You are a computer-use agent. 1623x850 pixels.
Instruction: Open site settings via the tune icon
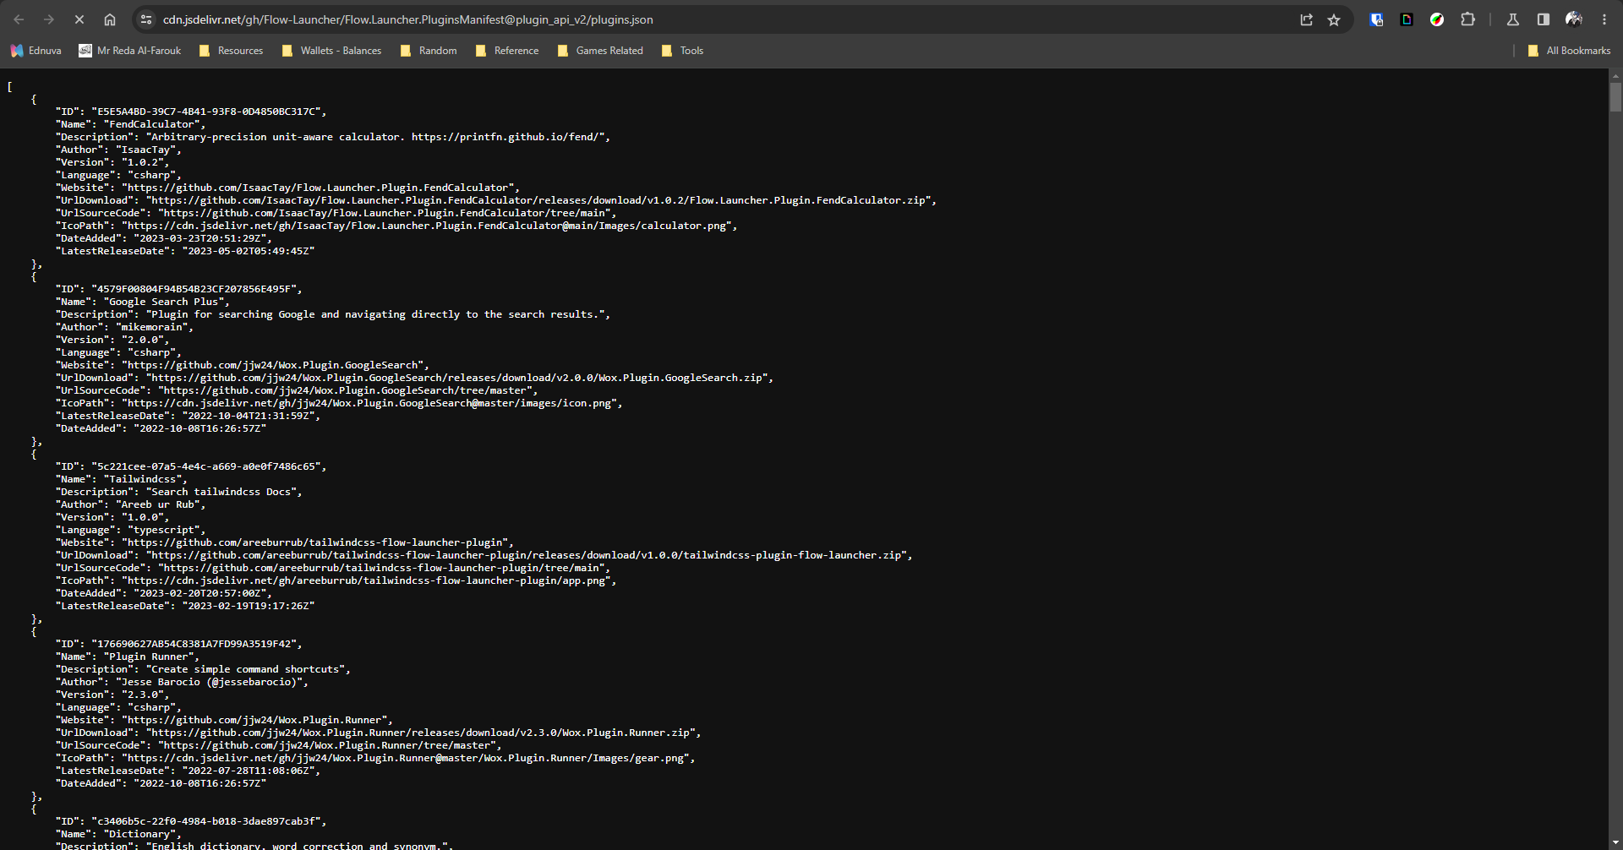145,19
